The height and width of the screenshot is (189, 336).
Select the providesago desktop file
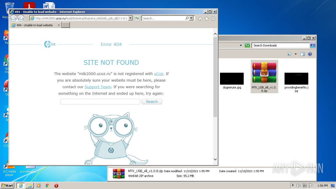29,169
